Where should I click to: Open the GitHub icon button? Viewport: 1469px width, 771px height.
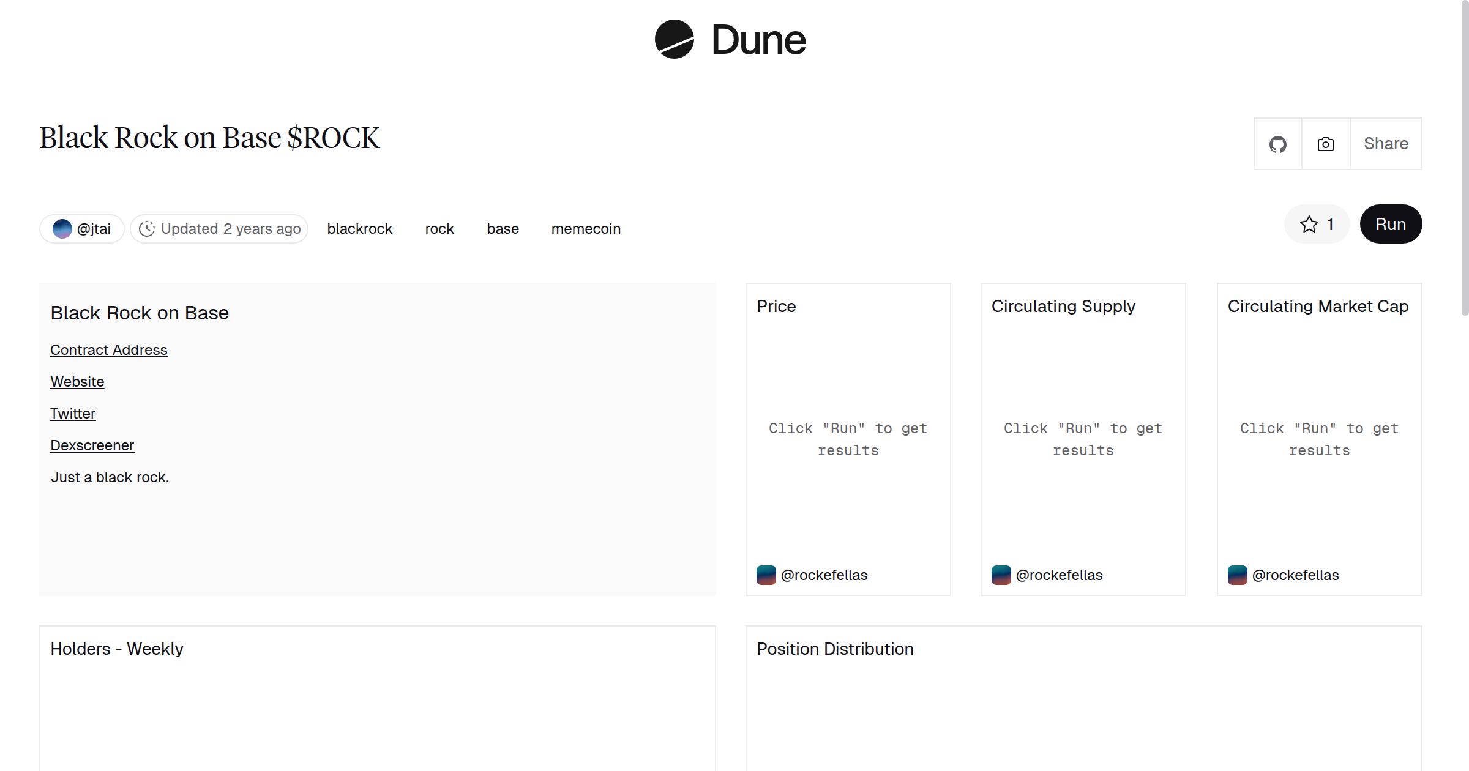[1277, 144]
